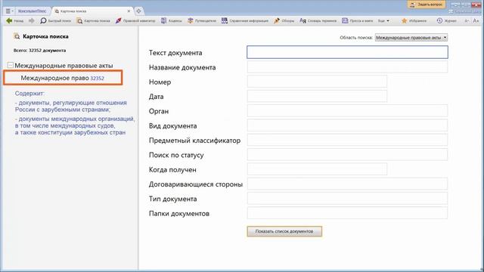Open the main hamburger menu
The image size is (484, 272).
pos(9,11)
